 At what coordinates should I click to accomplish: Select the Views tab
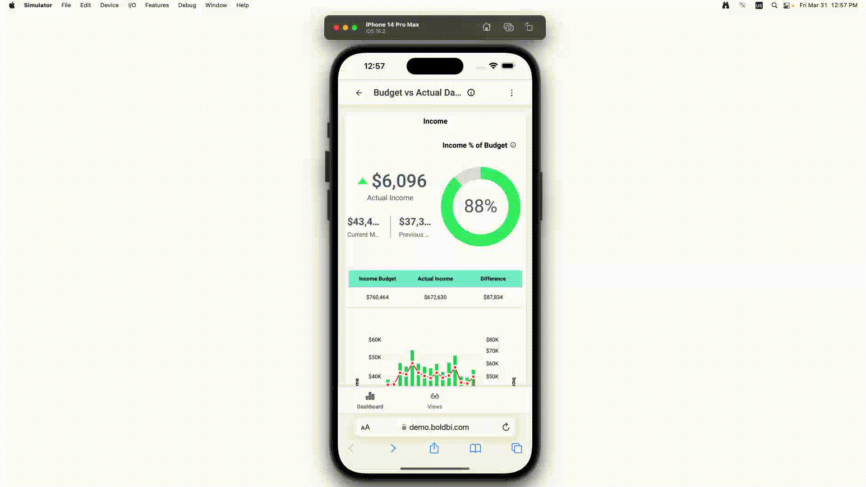coord(434,400)
